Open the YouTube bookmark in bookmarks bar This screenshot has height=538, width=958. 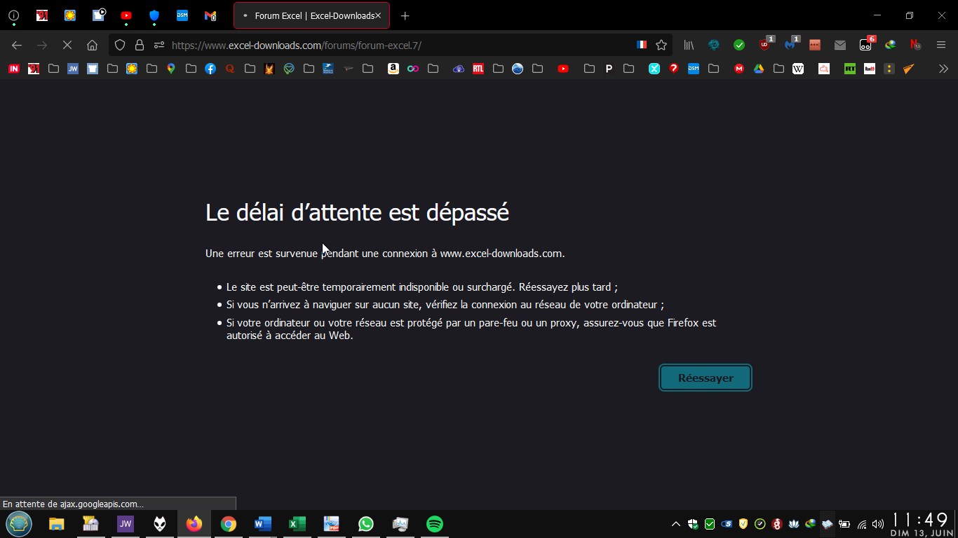pos(563,69)
